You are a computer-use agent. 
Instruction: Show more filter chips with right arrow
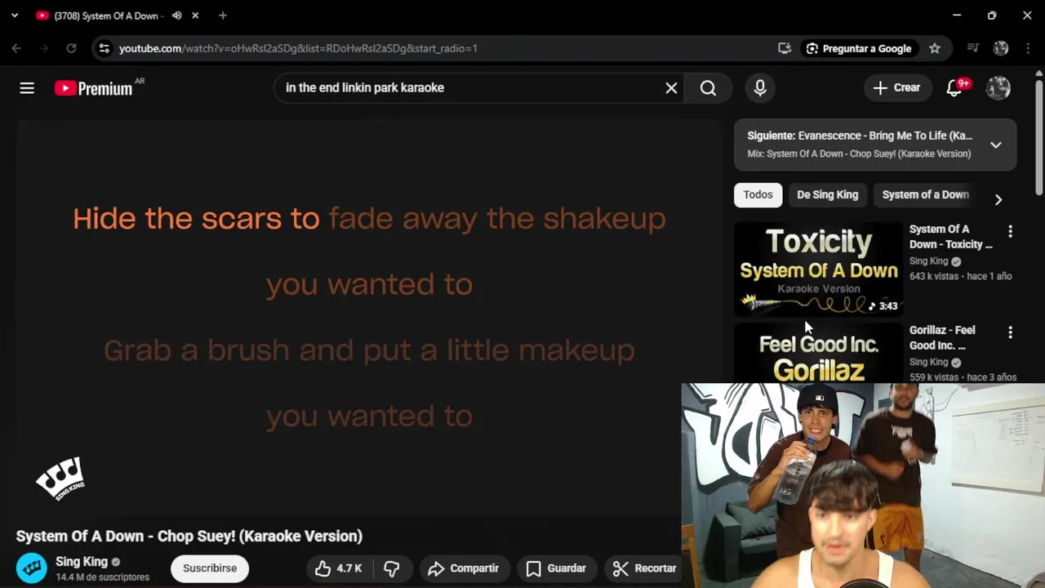[x=998, y=199]
